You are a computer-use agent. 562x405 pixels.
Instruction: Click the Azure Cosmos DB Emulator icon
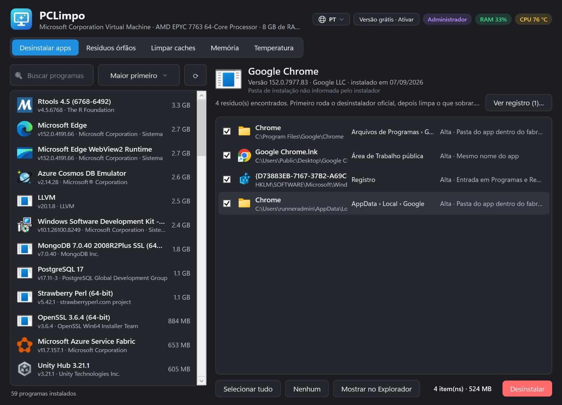coord(25,177)
